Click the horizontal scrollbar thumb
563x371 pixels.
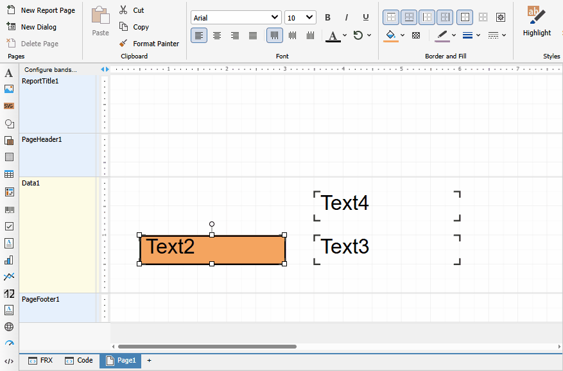tap(207, 347)
